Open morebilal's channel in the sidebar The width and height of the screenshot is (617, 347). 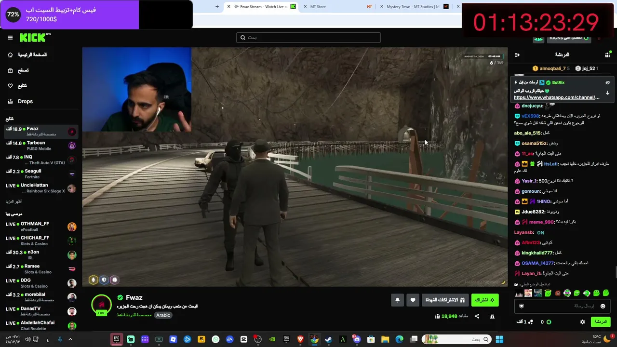(41, 297)
